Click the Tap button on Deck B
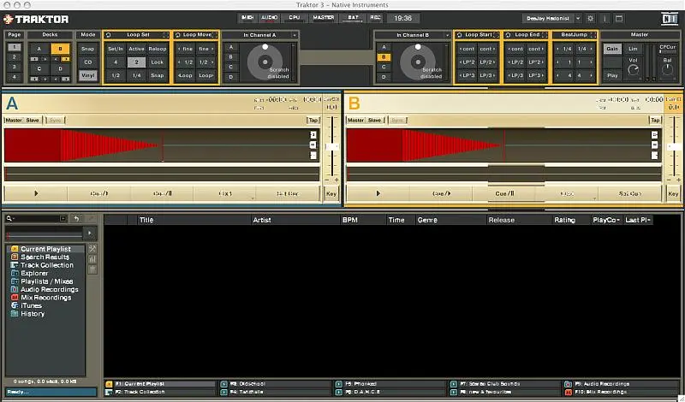 (x=655, y=121)
